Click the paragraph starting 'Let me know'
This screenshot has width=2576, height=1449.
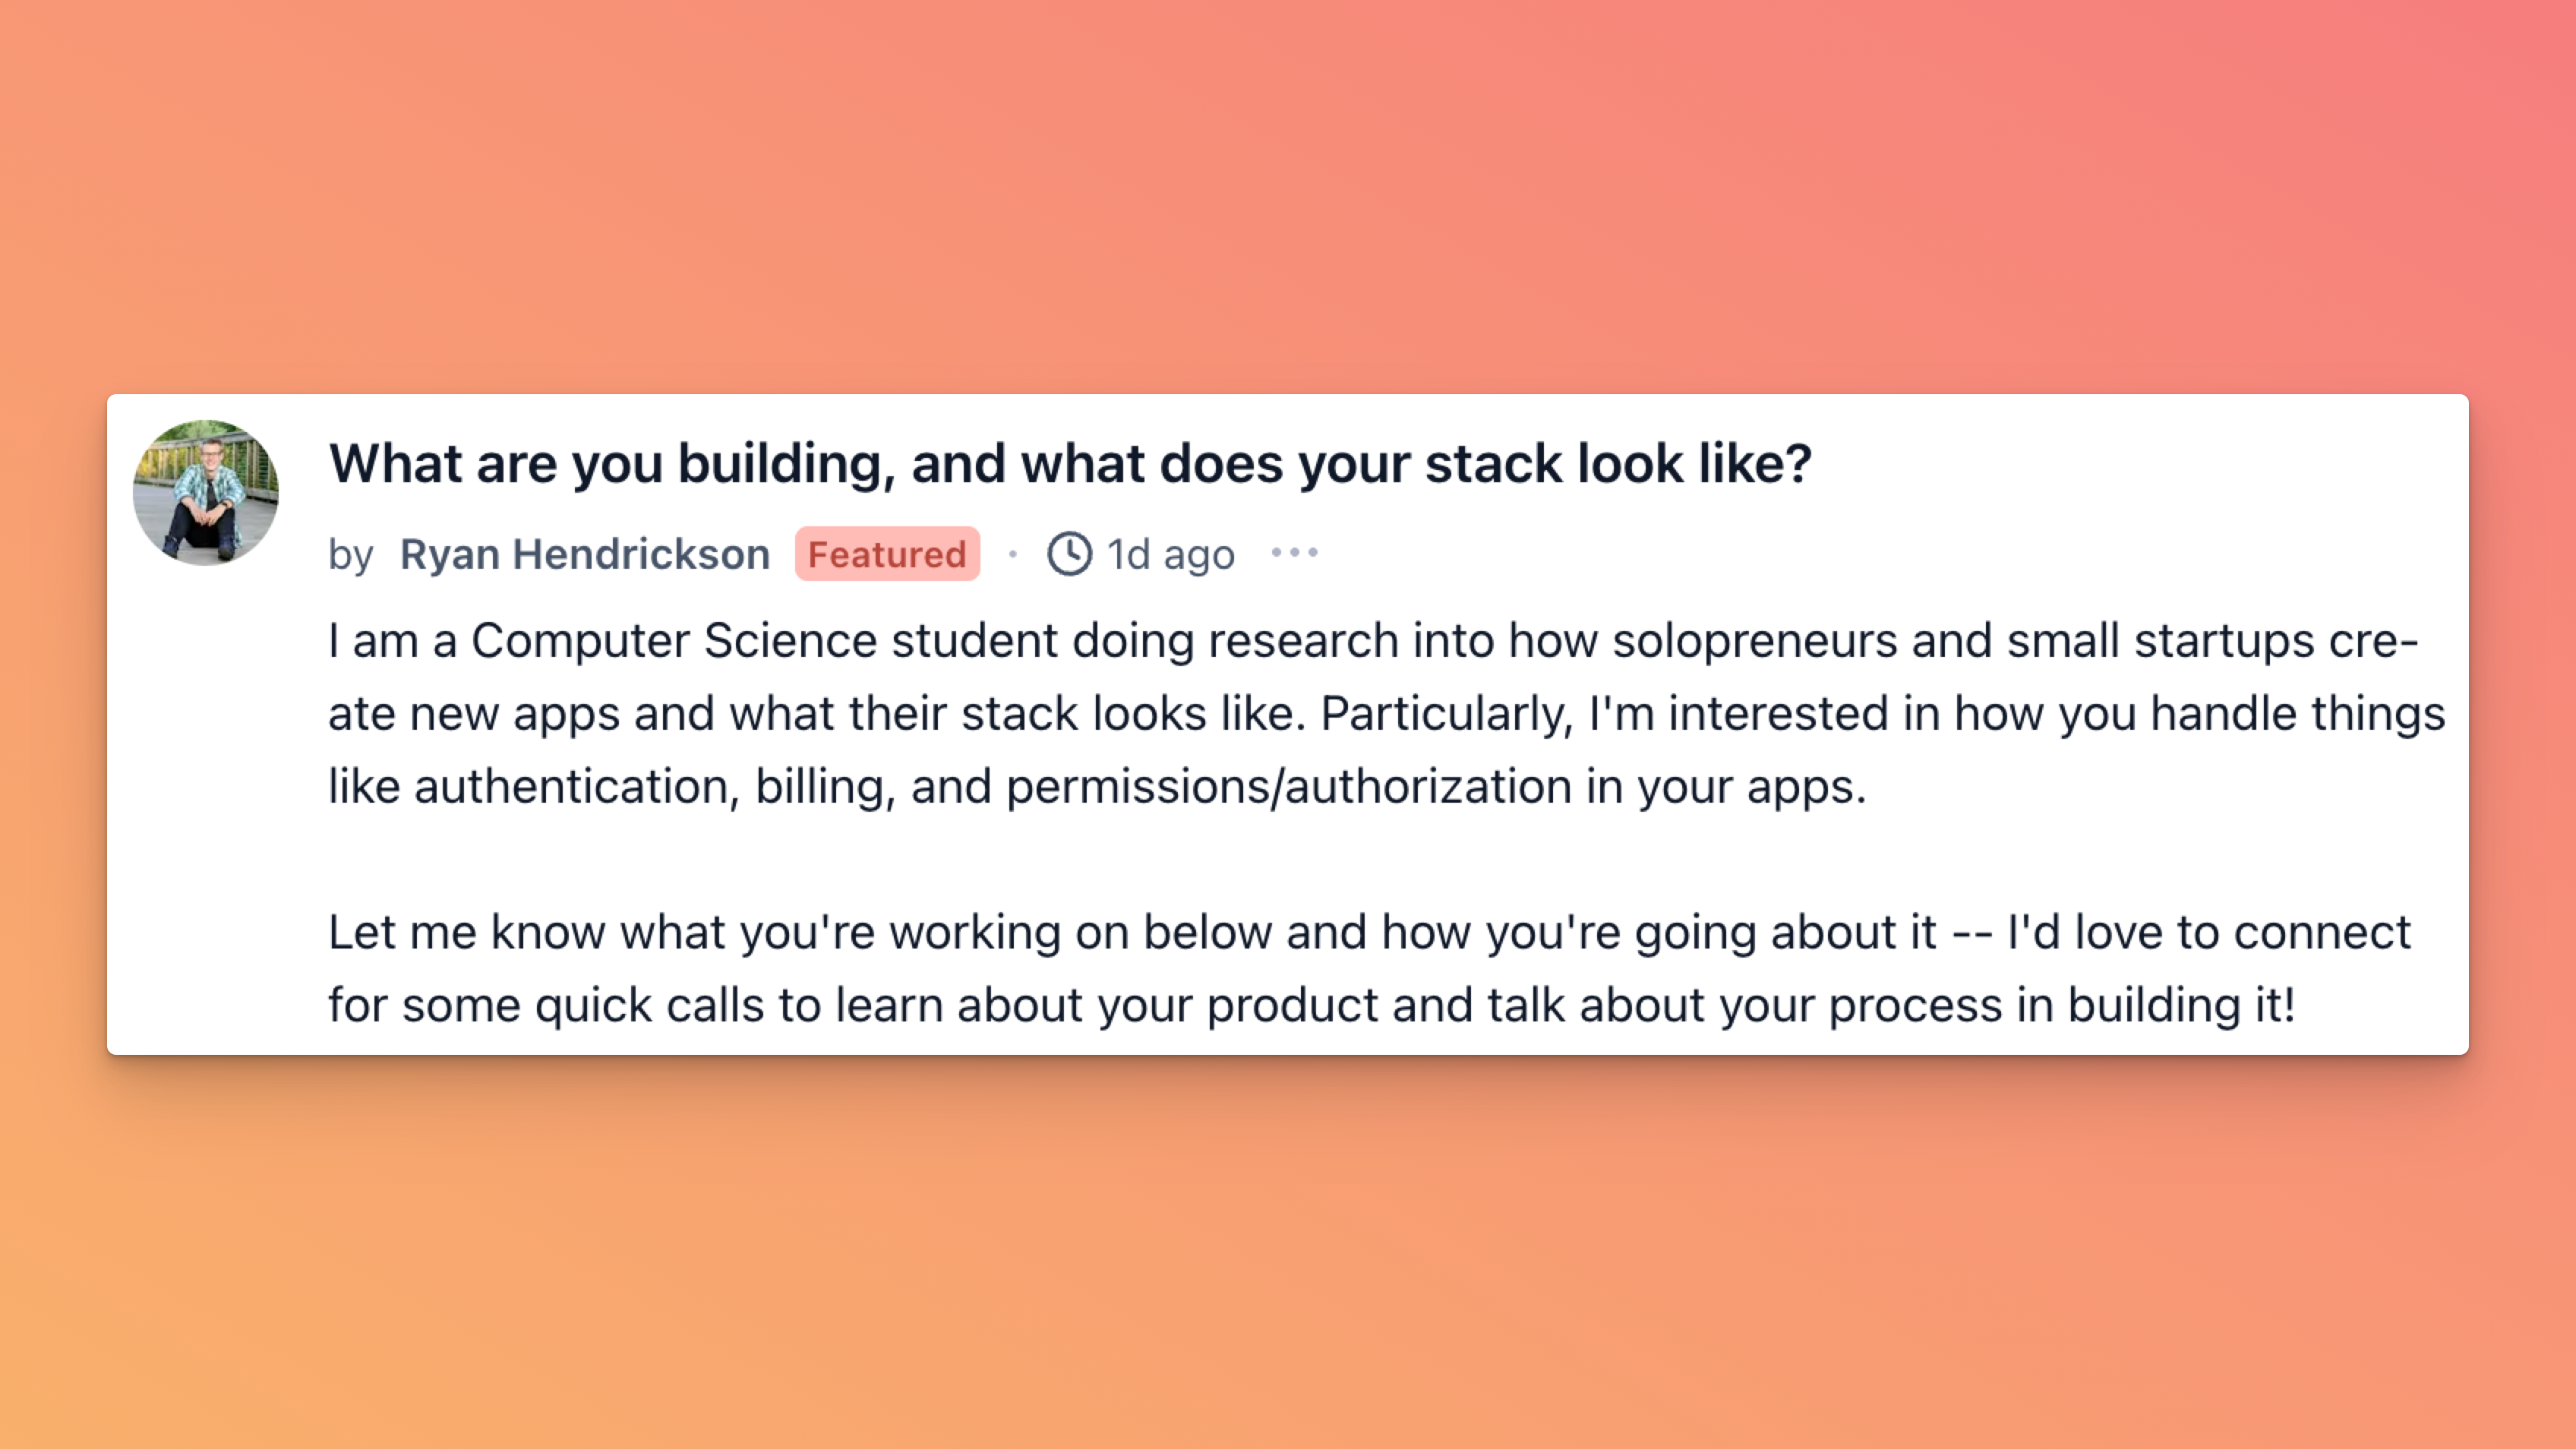click(1370, 968)
